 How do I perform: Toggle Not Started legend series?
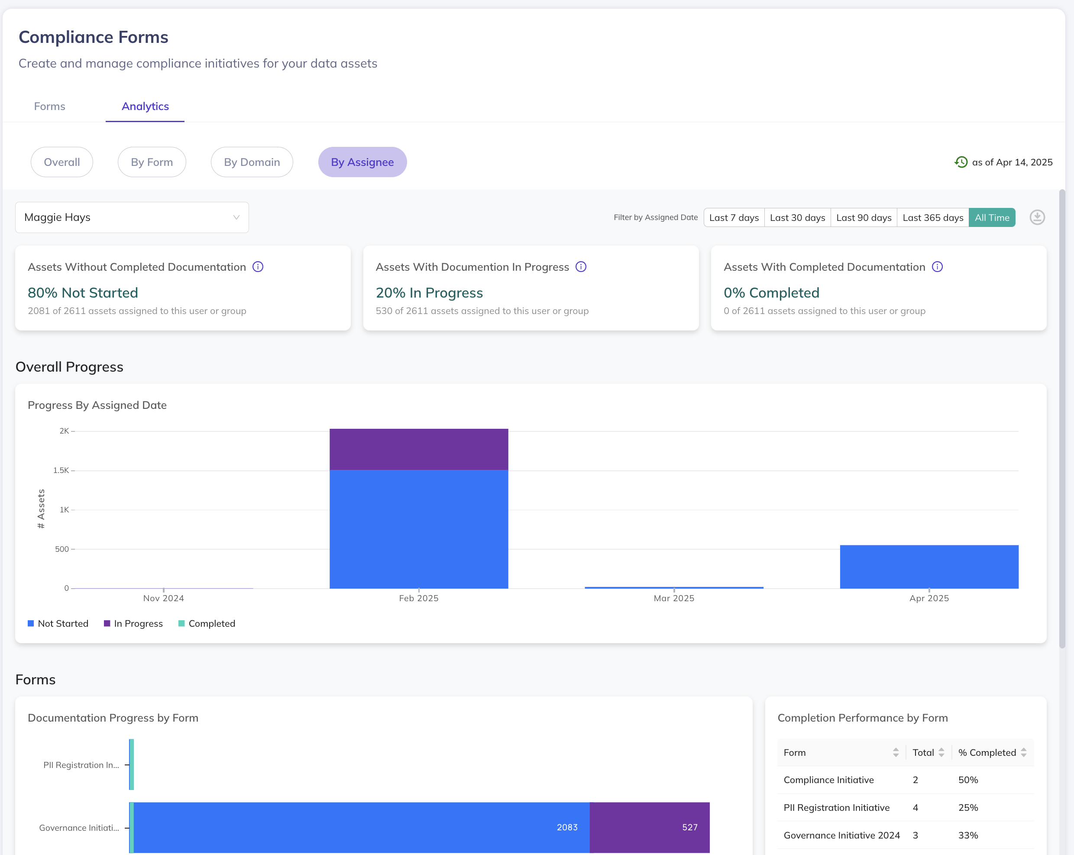[58, 623]
